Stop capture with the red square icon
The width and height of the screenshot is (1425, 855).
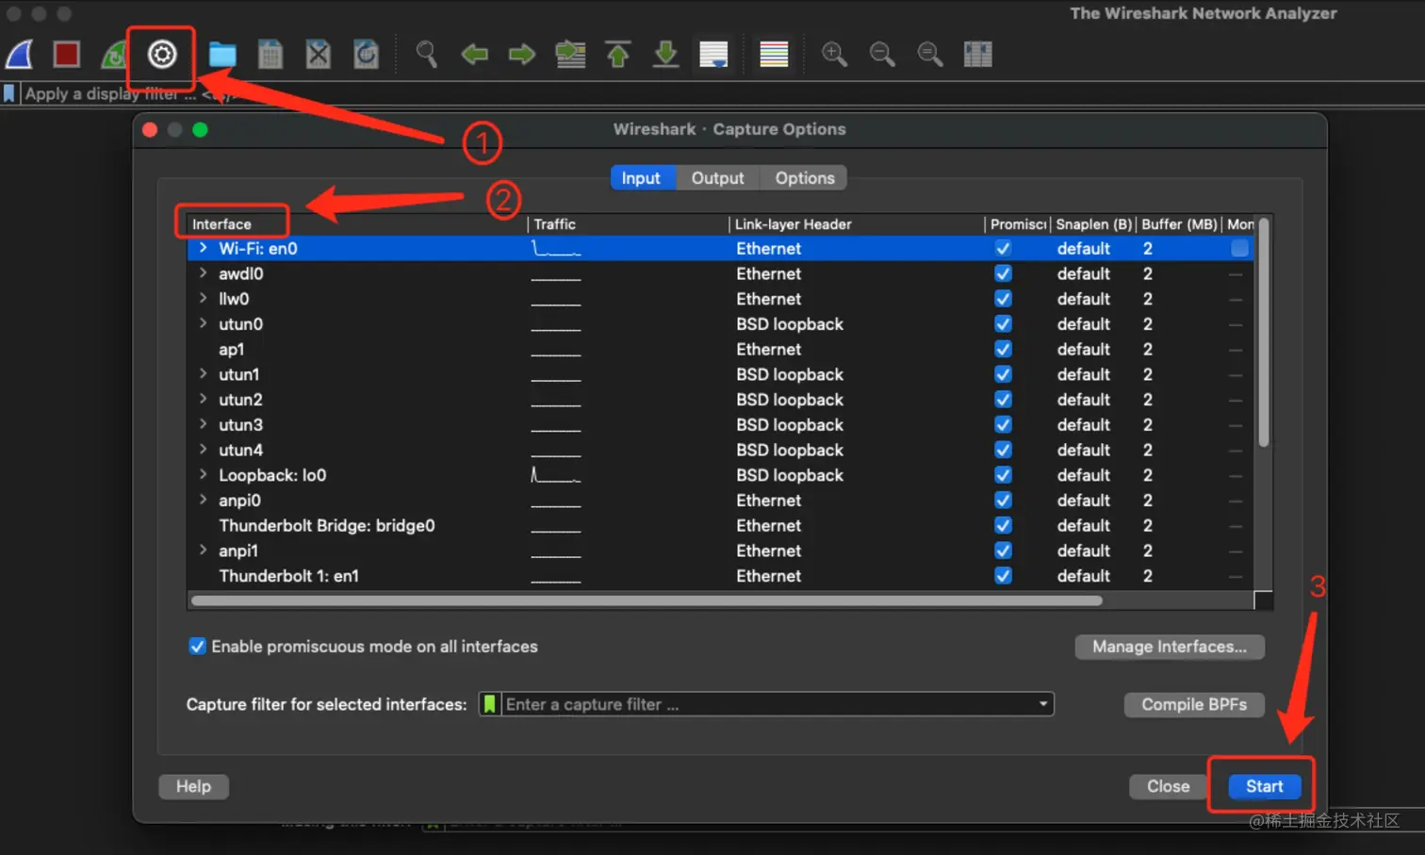tap(66, 55)
